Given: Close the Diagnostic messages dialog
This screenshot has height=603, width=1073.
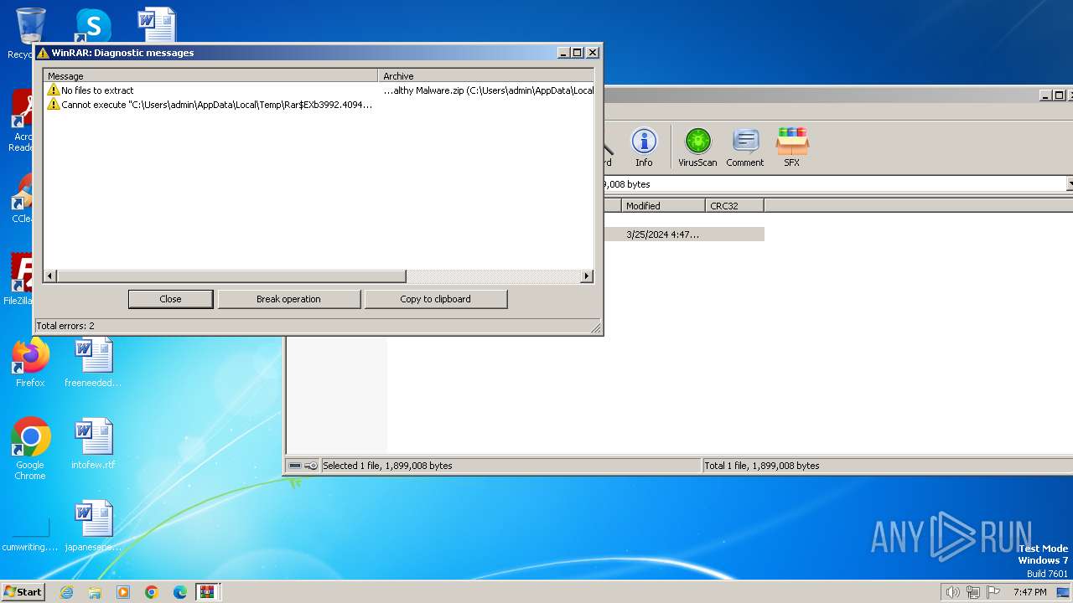Looking at the screenshot, I should 170,299.
